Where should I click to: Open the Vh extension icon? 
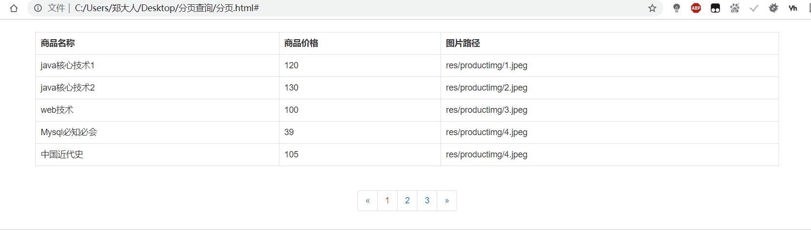793,8
